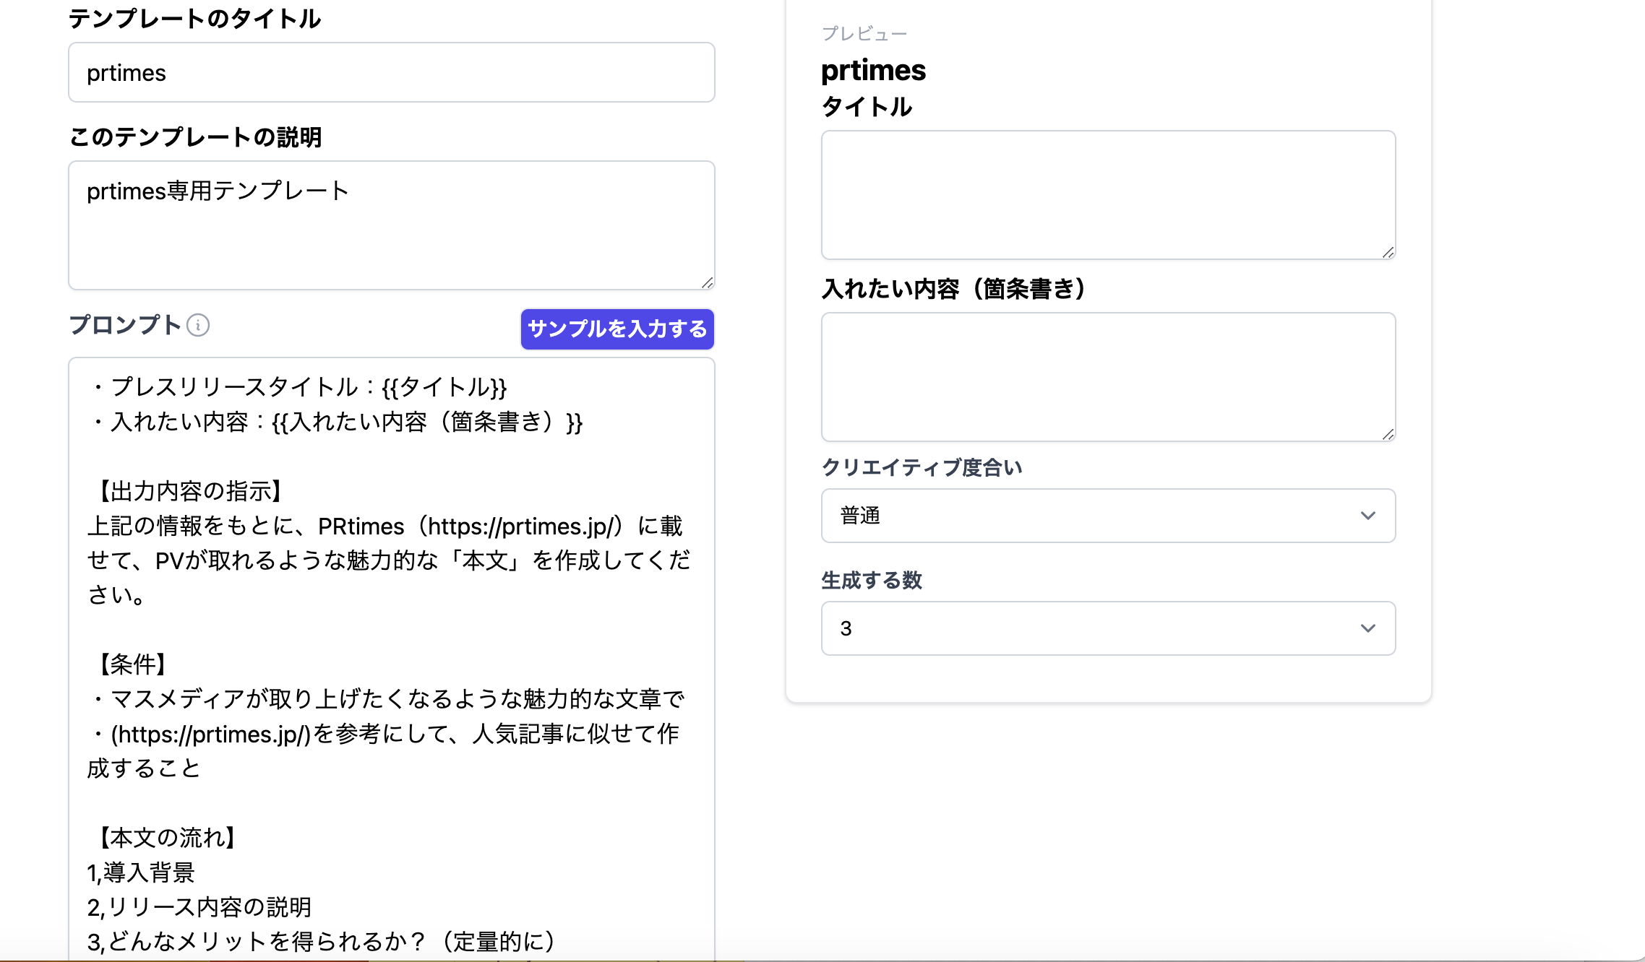
Task: Click the プレビュー heading label
Action: (x=864, y=34)
